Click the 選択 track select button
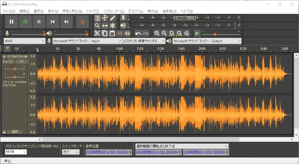This screenshot has width=299, height=164. coord(15,132)
